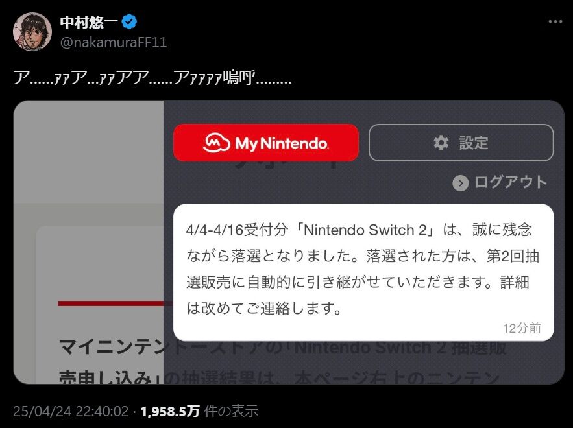The image size is (573, 428).
Task: Click the 1,958.5万 件の表示 view count
Action: (x=199, y=411)
